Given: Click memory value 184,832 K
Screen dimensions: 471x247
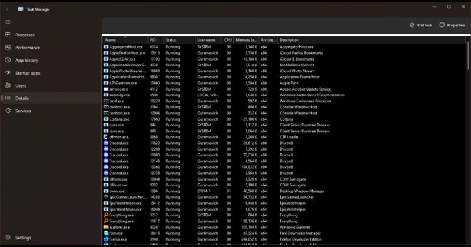Looking at the screenshot, I should [x=249, y=167].
